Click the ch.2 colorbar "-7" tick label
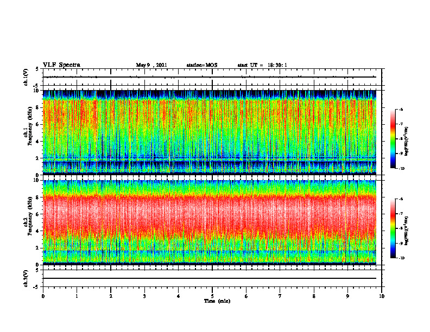This screenshot has width=430, height=332. click(x=401, y=214)
